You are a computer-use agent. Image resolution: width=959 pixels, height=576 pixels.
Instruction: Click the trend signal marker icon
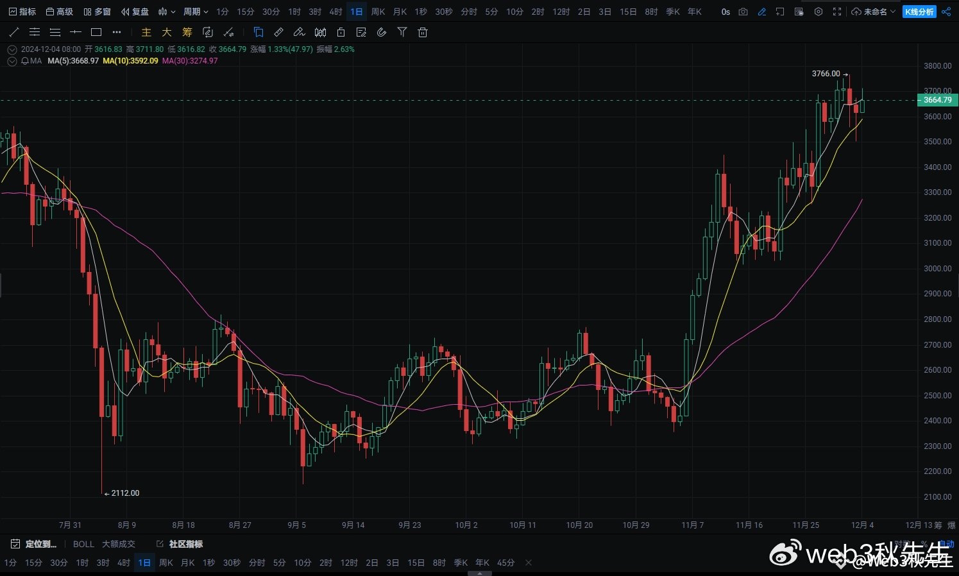tap(228, 32)
